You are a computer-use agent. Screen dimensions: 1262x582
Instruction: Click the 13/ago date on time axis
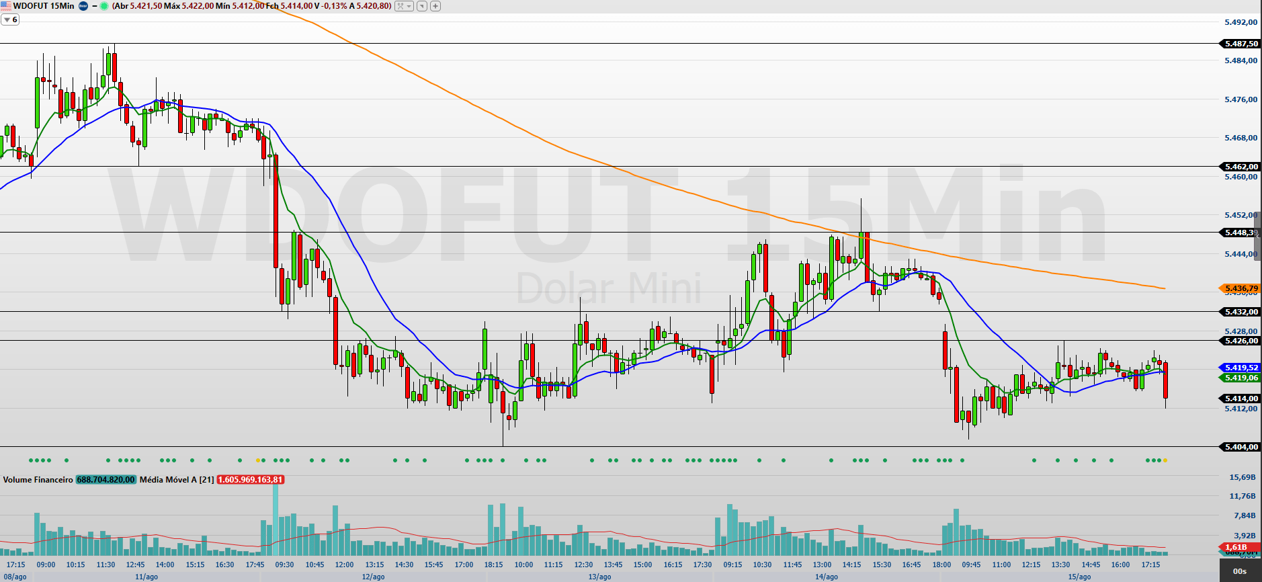[599, 577]
